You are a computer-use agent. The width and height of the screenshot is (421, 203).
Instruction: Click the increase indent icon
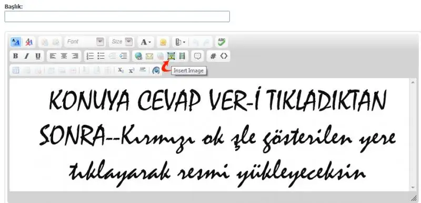pyautogui.click(x=123, y=56)
